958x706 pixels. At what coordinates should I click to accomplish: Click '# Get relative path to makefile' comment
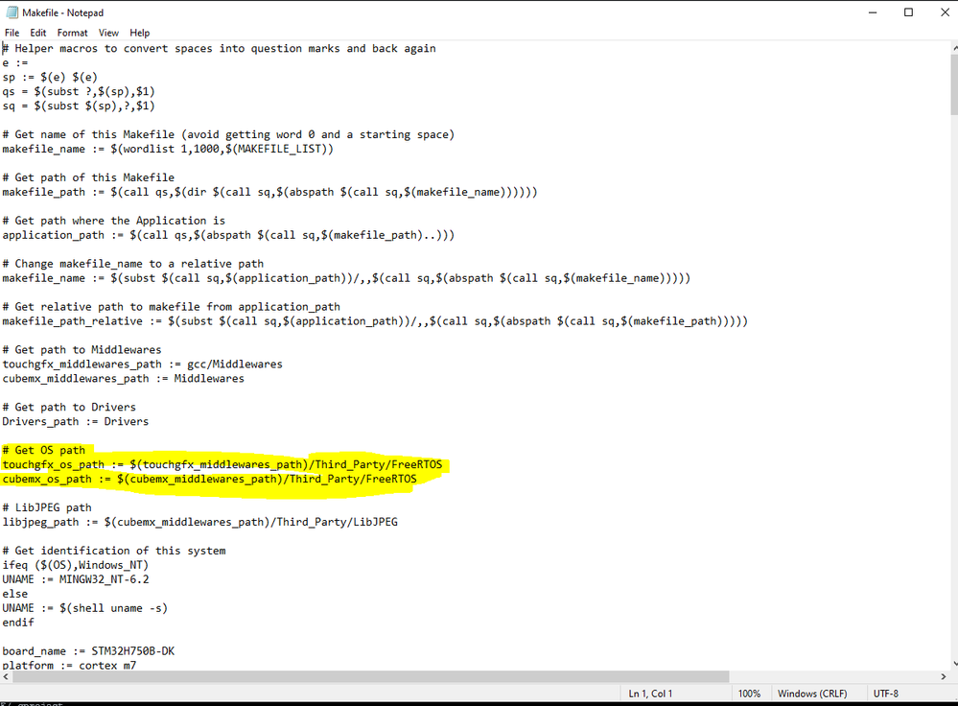[171, 307]
